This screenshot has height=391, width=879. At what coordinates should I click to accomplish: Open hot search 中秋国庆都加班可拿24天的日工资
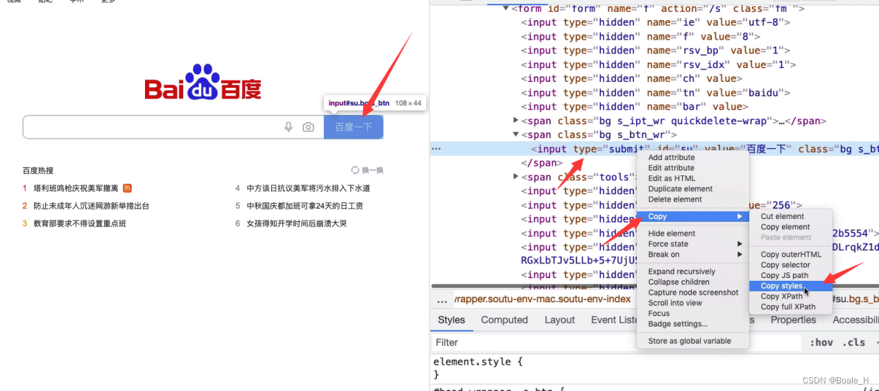coord(305,206)
